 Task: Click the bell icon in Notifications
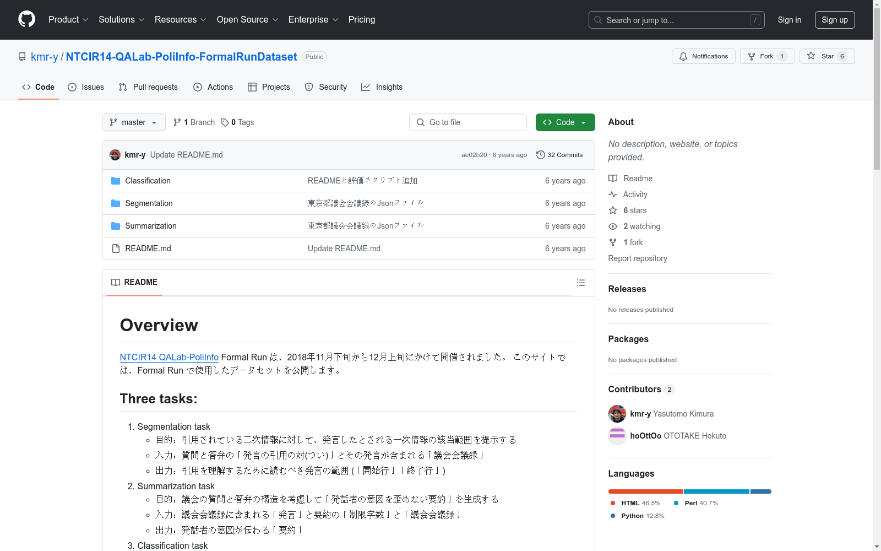pos(683,56)
